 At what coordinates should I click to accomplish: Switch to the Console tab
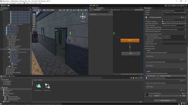[x=12, y=76]
